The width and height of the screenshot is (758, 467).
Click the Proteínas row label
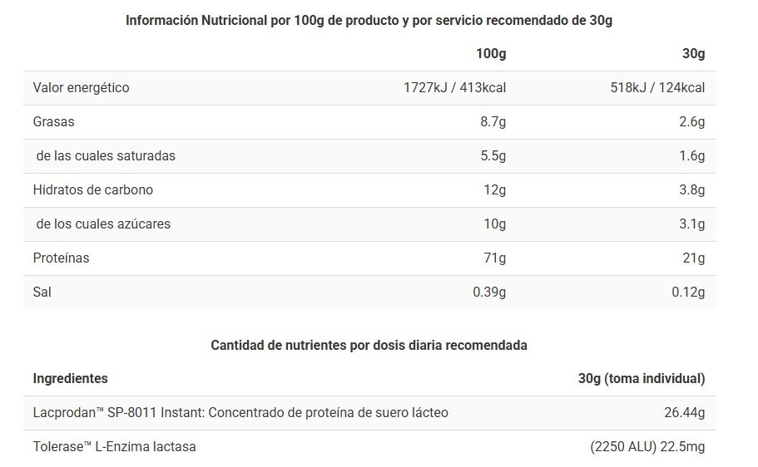(x=61, y=258)
